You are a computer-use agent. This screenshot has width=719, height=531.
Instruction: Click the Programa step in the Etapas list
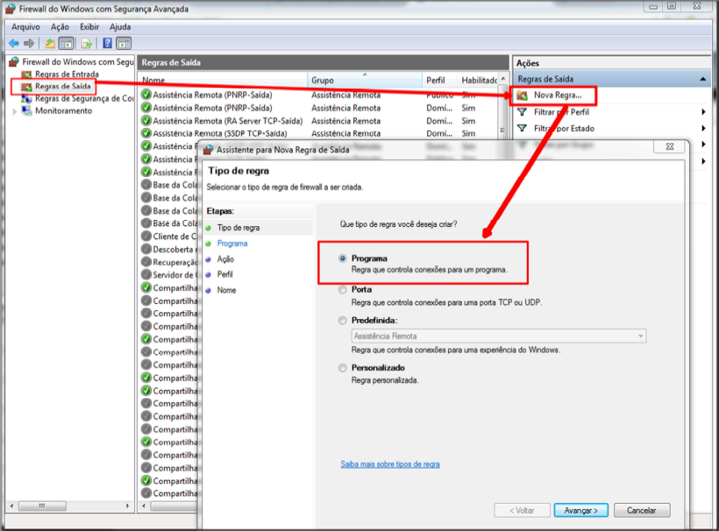click(x=232, y=244)
